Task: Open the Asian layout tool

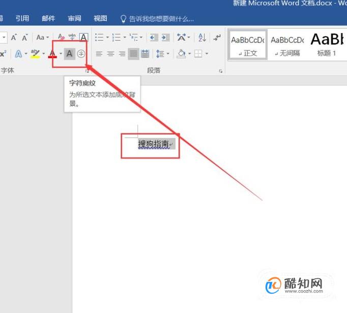Action: coord(182,37)
